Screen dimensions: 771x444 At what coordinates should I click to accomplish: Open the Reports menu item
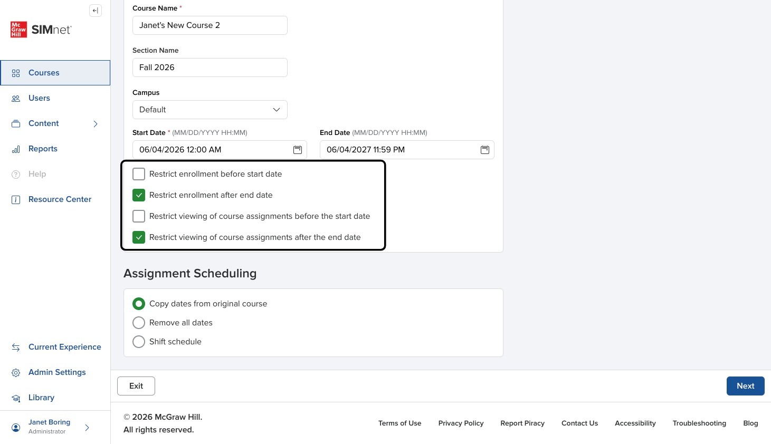55,149
